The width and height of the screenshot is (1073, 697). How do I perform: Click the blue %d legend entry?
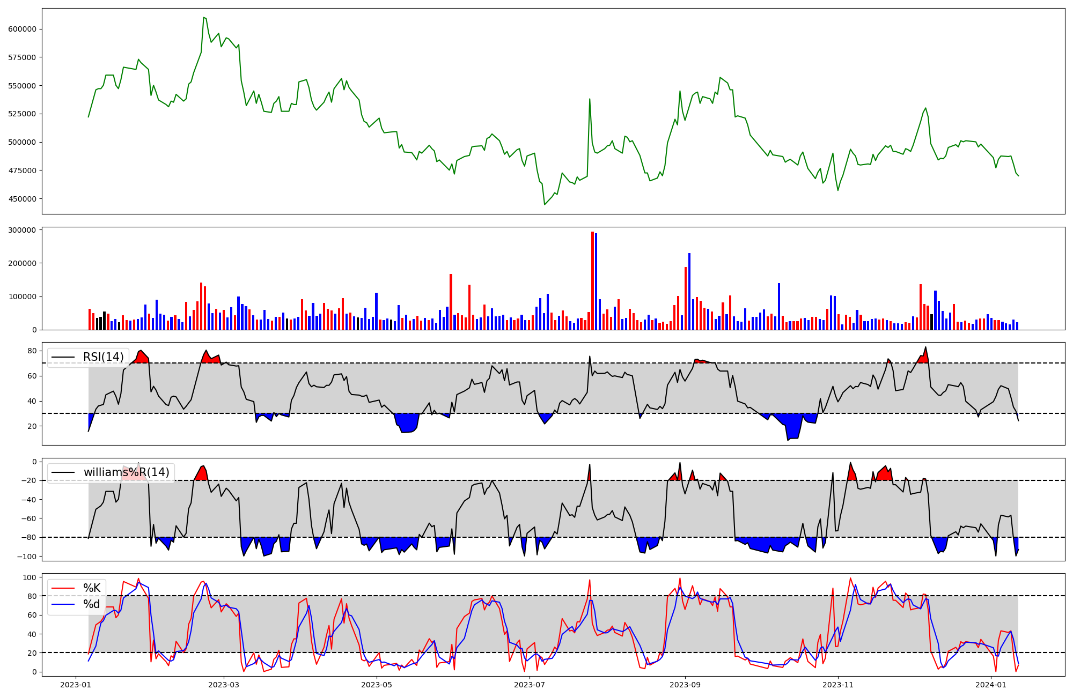tap(91, 604)
